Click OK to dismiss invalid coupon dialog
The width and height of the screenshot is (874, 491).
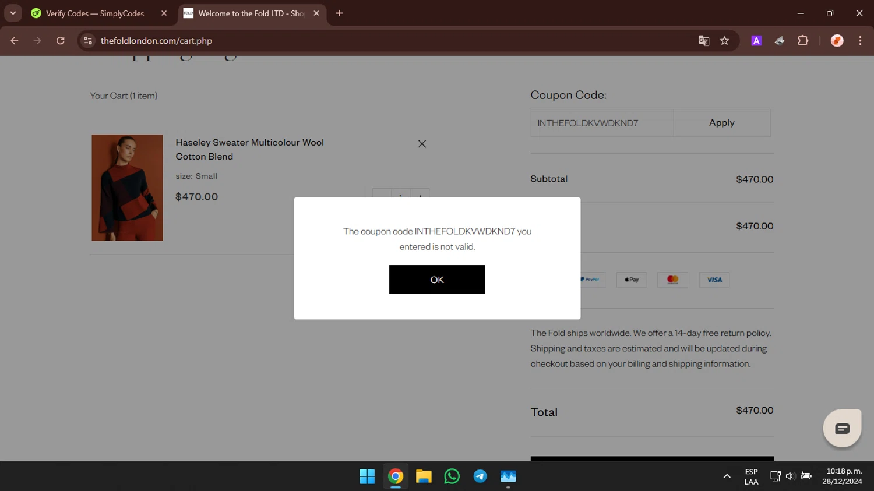coord(437,280)
